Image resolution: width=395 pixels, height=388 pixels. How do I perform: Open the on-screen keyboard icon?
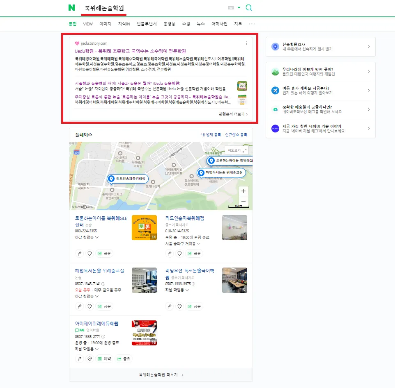tap(231, 8)
